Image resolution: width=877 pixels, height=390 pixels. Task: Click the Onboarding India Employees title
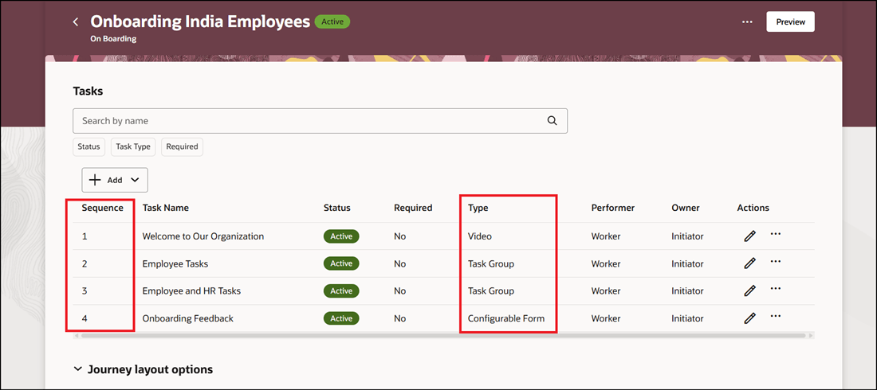[x=200, y=21]
